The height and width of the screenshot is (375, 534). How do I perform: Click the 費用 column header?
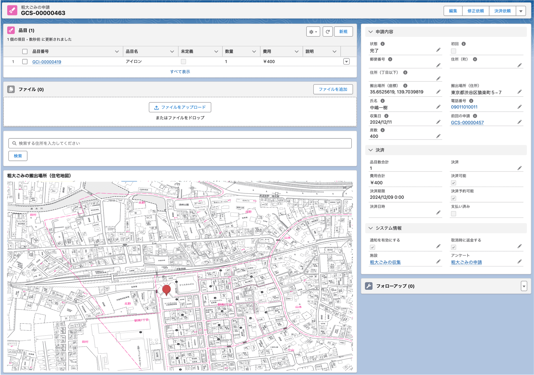coord(267,51)
